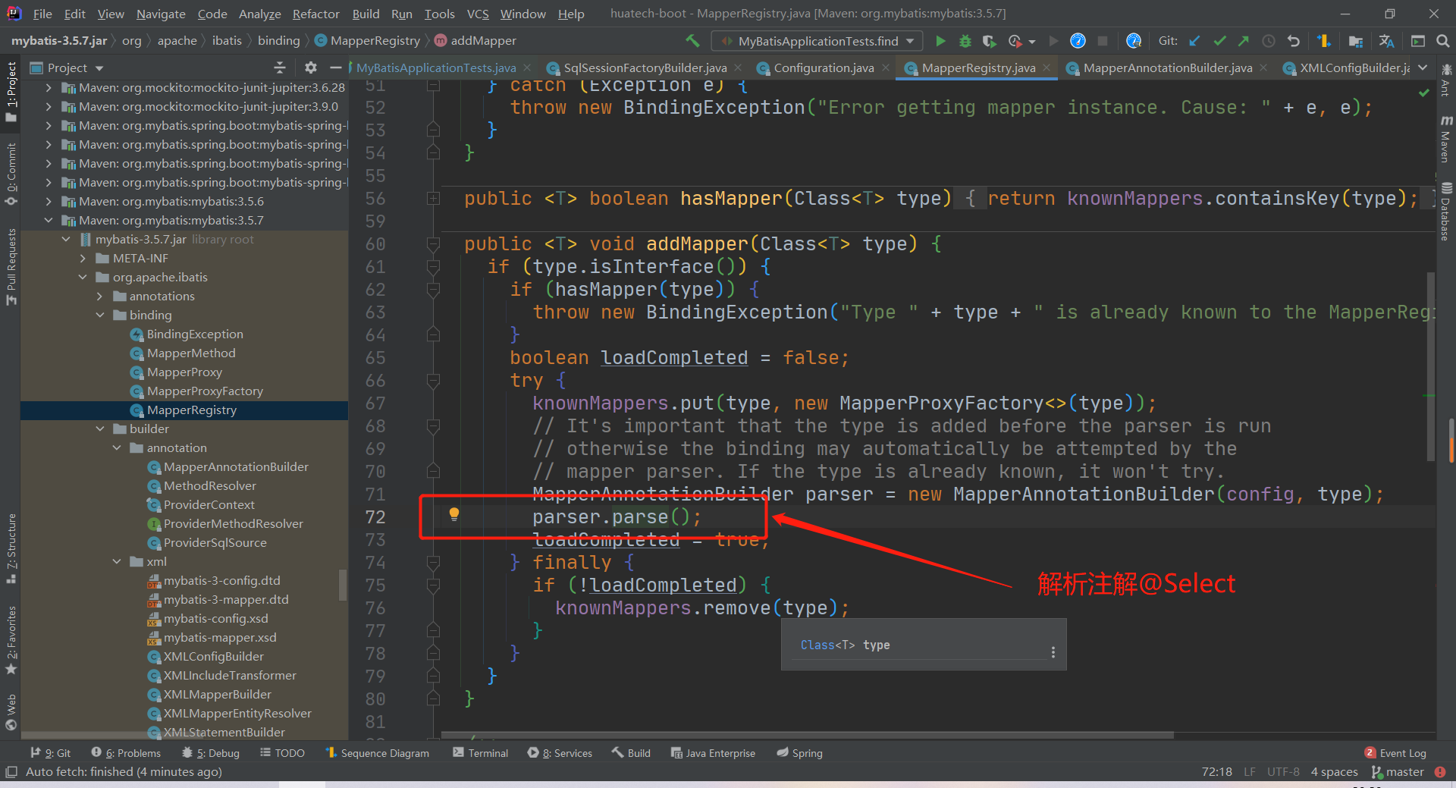Expand folded hasMapper method on line 56

[x=433, y=199]
